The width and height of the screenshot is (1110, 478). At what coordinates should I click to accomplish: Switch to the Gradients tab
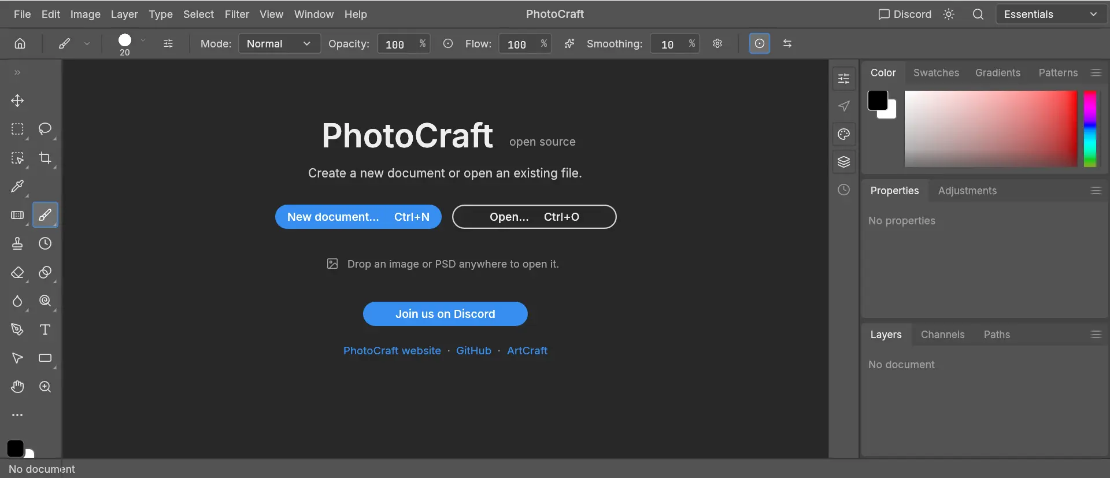(x=998, y=73)
